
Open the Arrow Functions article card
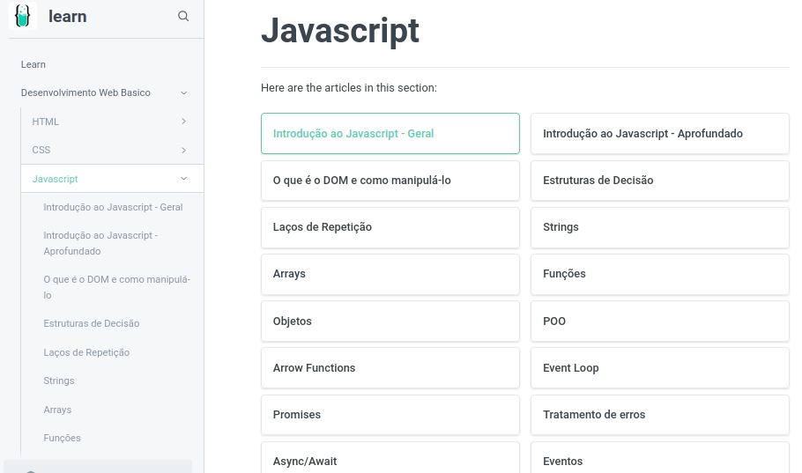(390, 368)
